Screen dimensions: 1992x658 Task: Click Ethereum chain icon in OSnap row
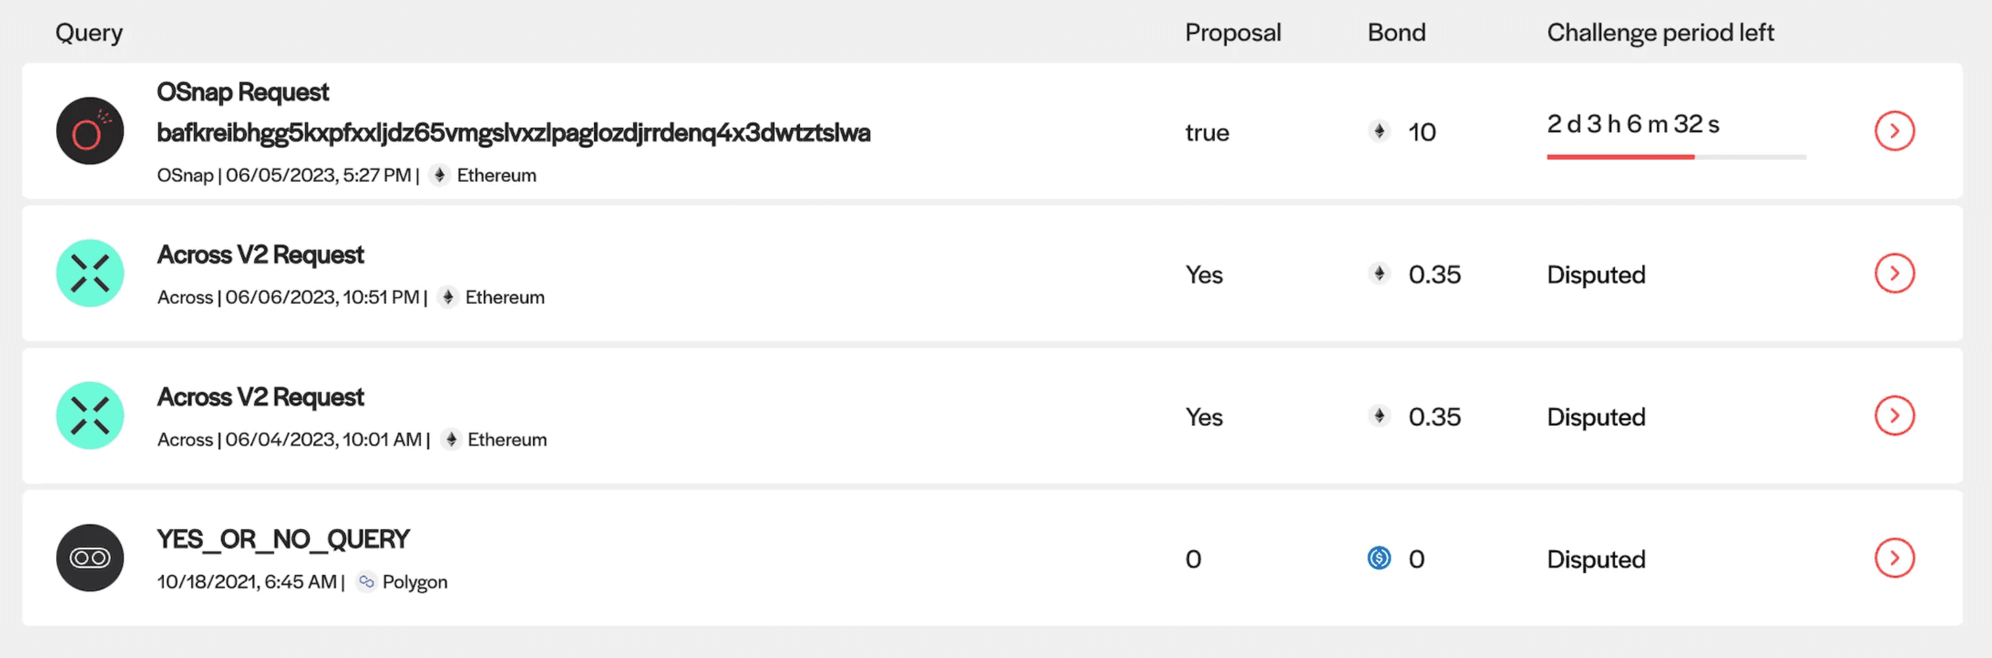(439, 176)
